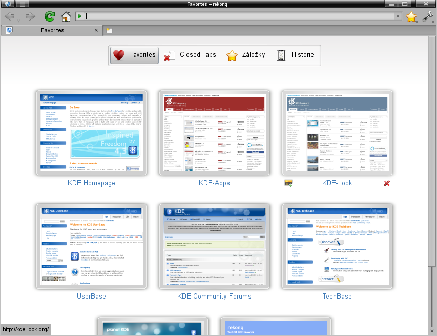The image size is (437, 336).
Task: Click the Historie hourglass icon
Action: pyautogui.click(x=281, y=55)
